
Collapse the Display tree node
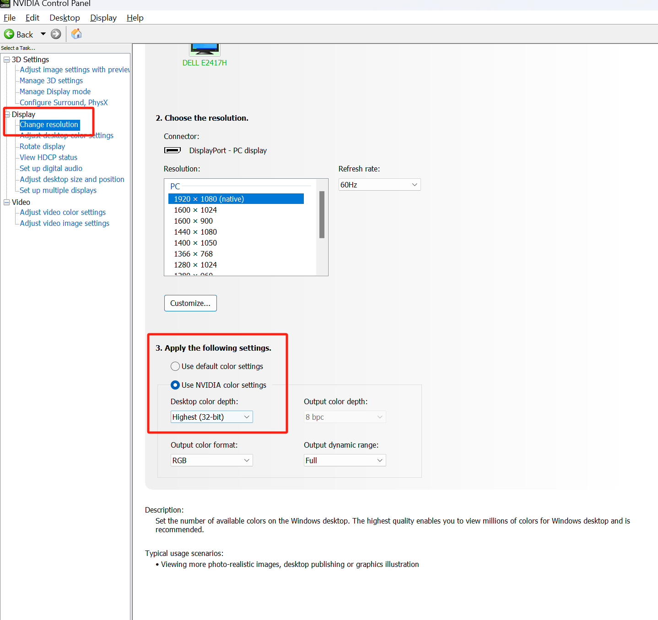[7, 114]
